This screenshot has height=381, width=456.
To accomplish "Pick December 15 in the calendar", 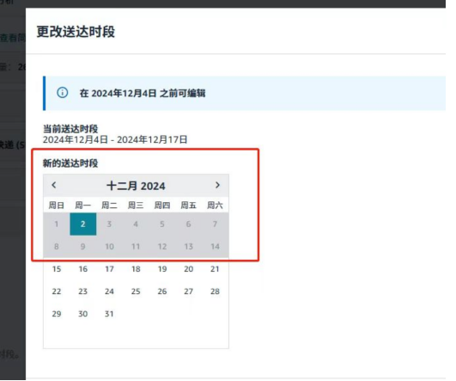I will click(57, 269).
